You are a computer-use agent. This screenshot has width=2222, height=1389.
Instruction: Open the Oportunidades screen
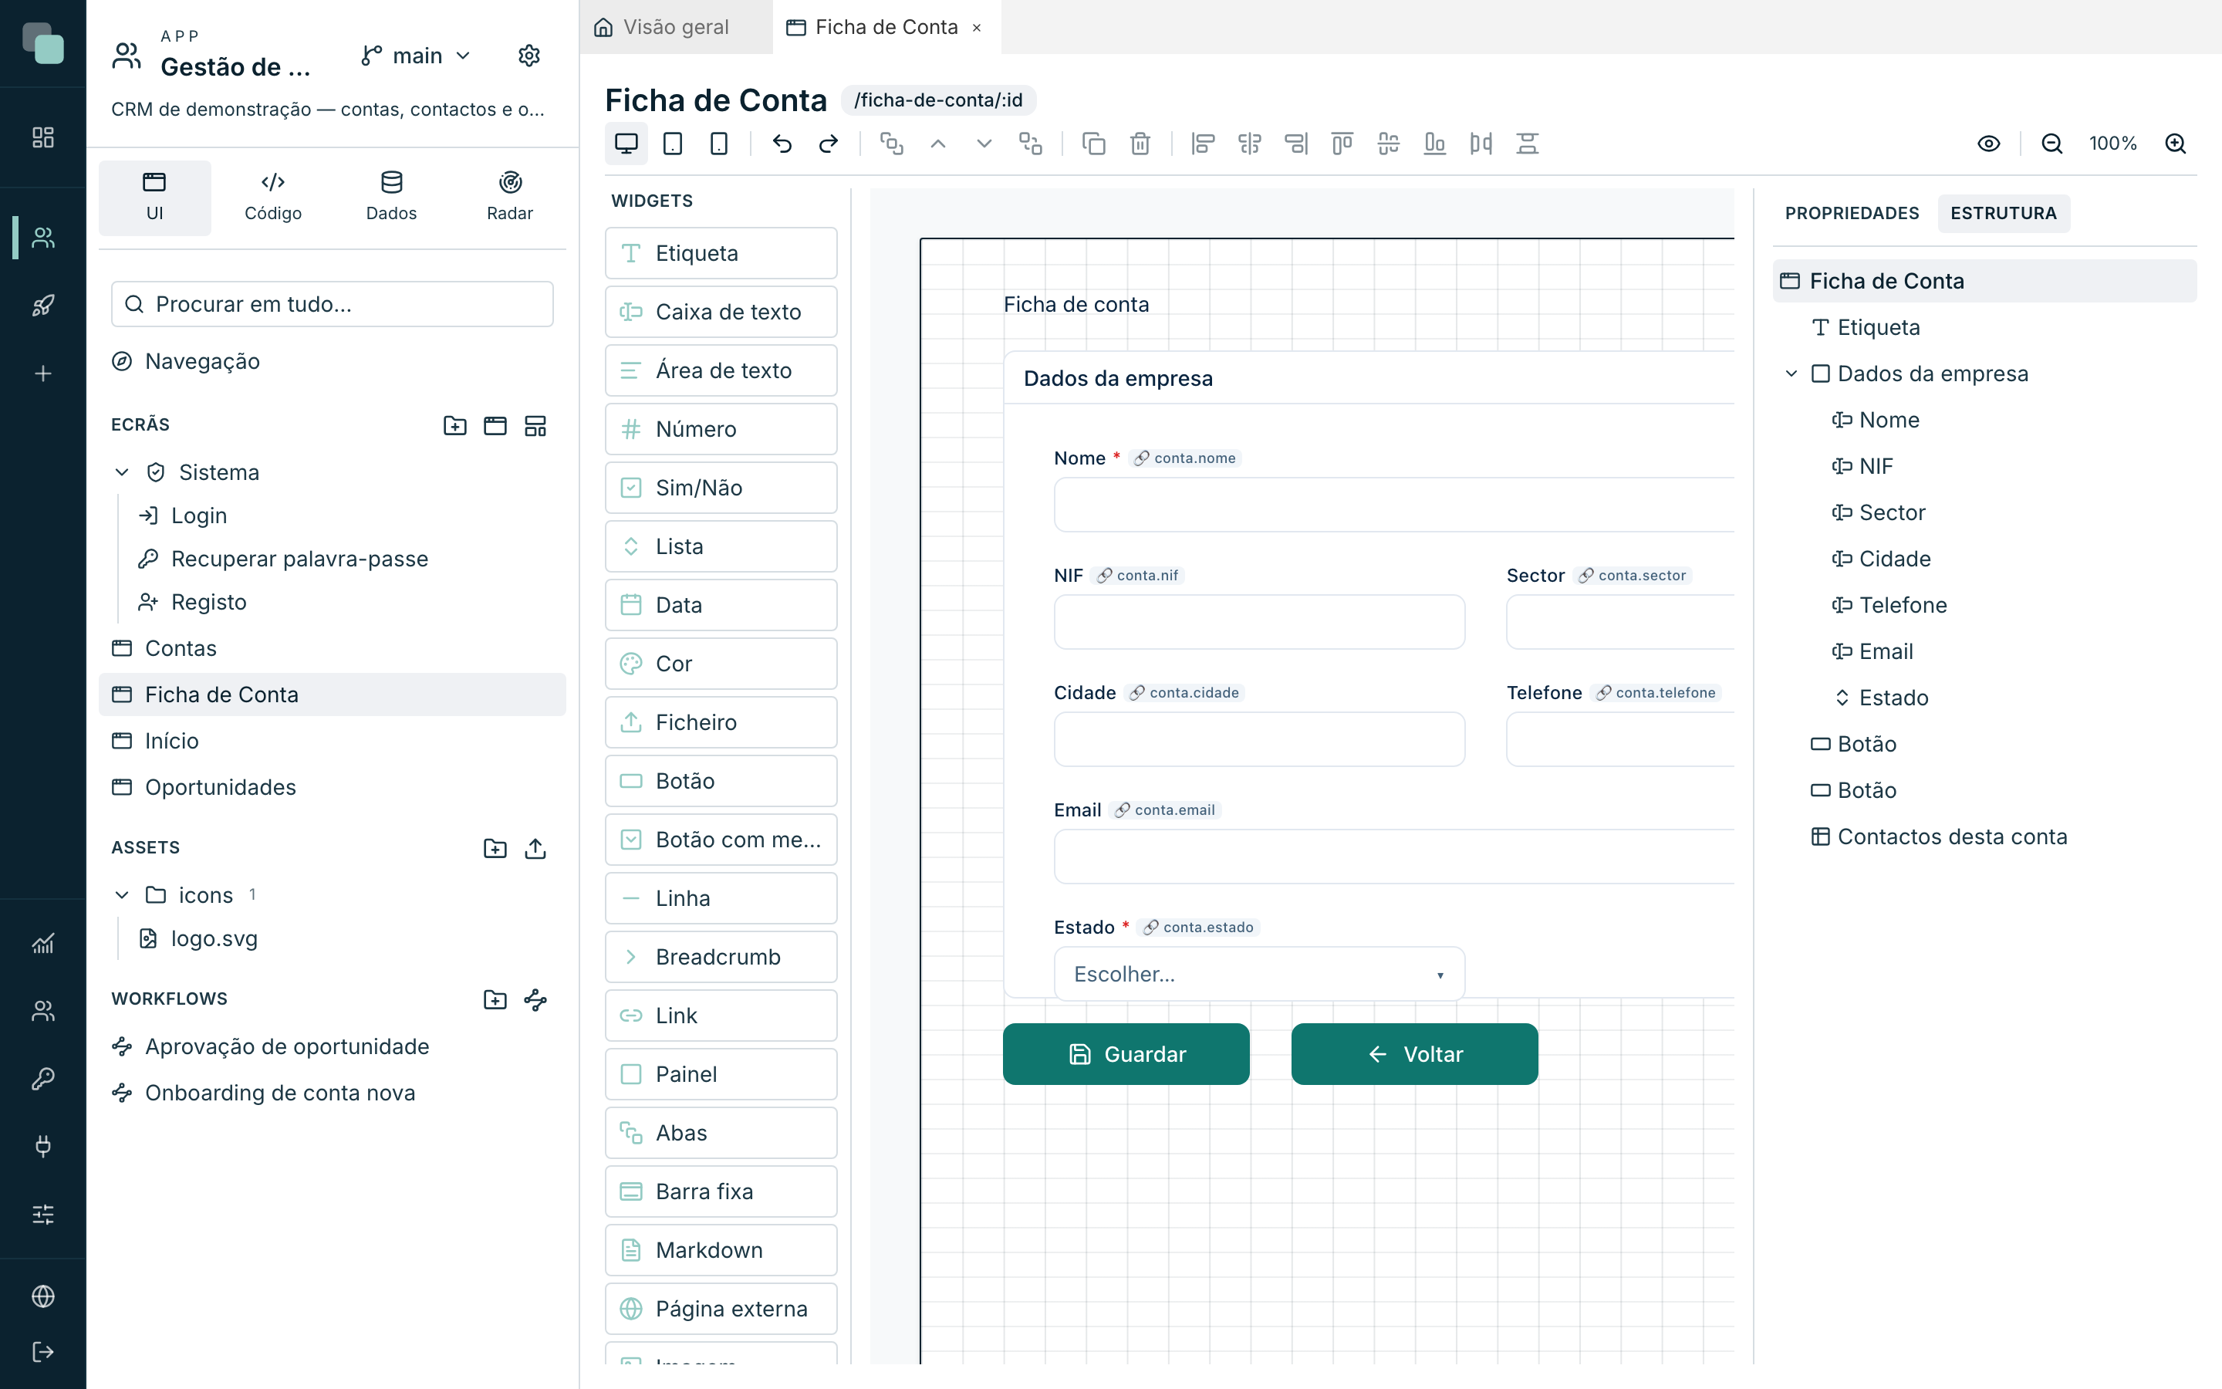[x=333, y=787]
